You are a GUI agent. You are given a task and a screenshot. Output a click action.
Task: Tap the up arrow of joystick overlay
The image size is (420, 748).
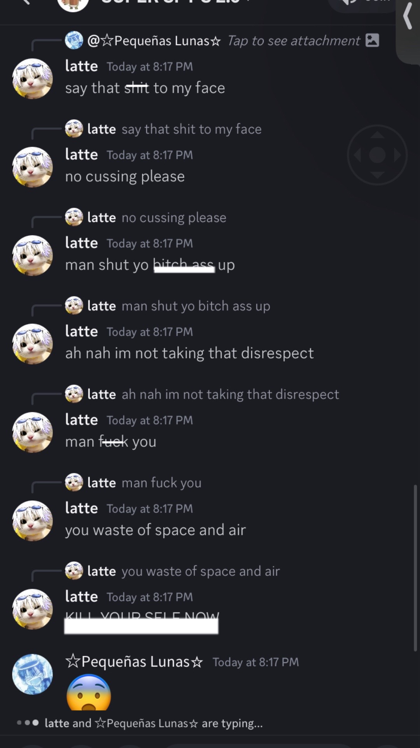[377, 135]
